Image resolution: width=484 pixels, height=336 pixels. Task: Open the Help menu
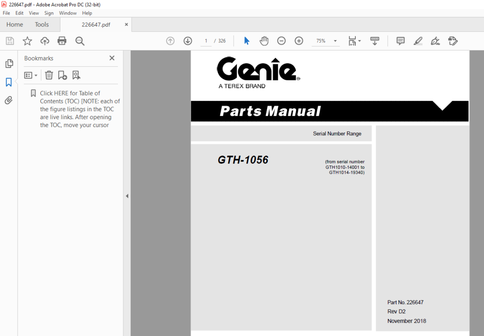pyautogui.click(x=87, y=13)
